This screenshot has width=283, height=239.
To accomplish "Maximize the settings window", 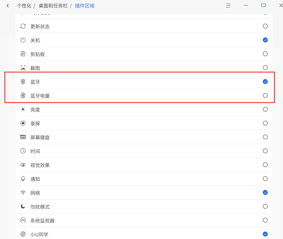I will click(264, 6).
